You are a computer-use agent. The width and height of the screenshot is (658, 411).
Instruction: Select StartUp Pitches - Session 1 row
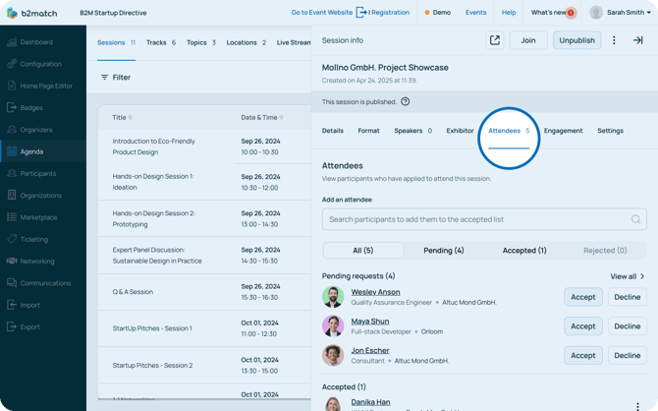coord(204,328)
